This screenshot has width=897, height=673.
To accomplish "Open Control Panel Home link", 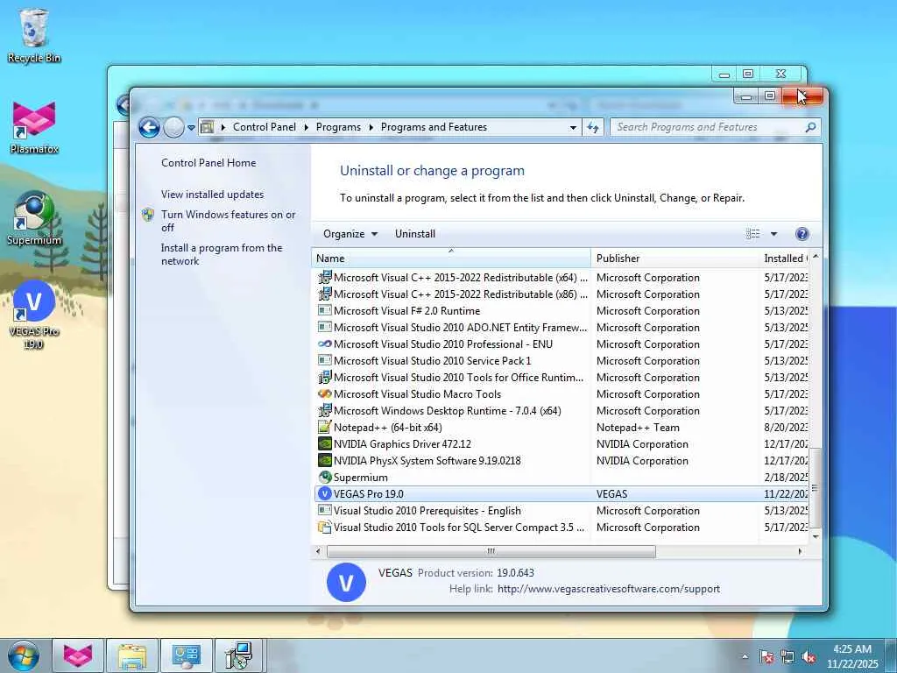I will (x=208, y=162).
